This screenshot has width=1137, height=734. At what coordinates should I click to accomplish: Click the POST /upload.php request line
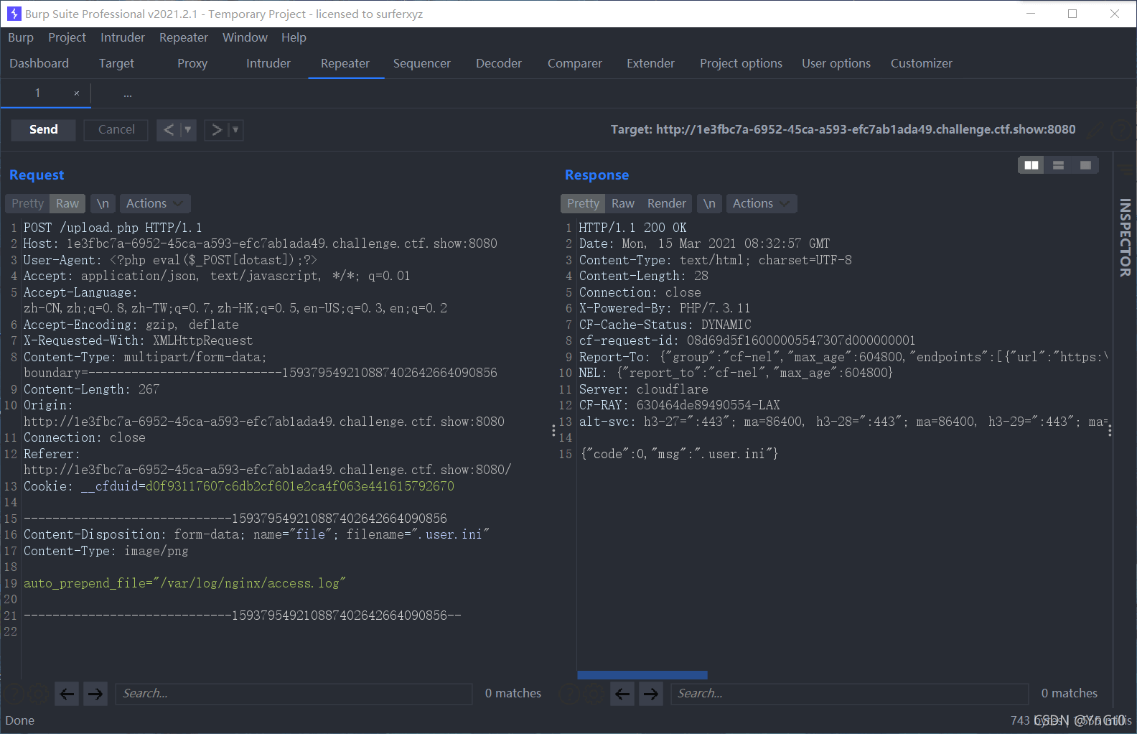(113, 228)
